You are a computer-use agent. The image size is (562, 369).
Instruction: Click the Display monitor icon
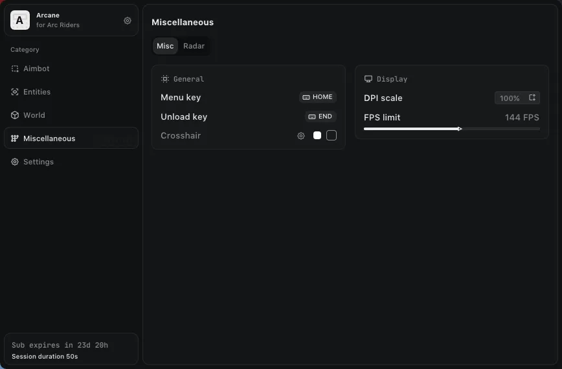pyautogui.click(x=368, y=79)
